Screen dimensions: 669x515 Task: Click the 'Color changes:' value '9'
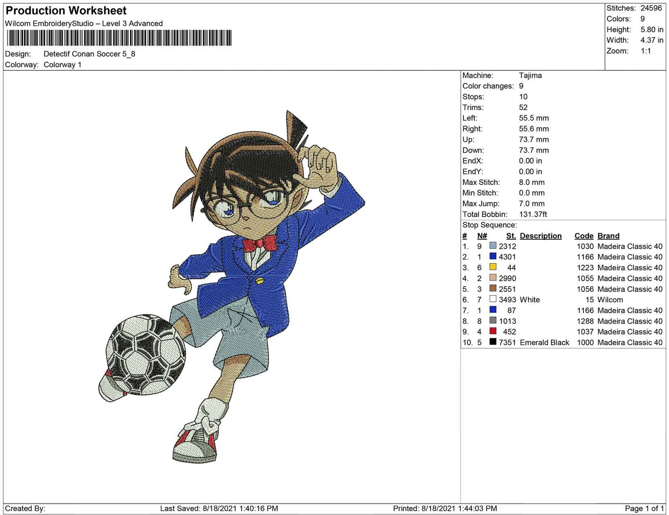pyautogui.click(x=521, y=86)
